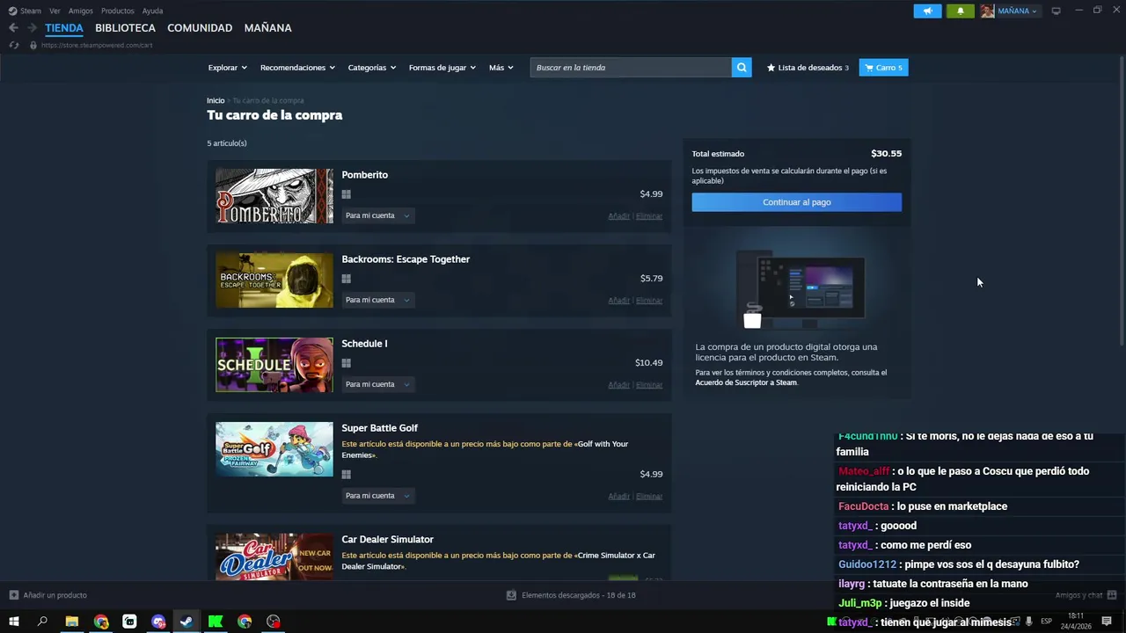1126x633 pixels.
Task: Open the green notifications bell
Action: pos(960,11)
